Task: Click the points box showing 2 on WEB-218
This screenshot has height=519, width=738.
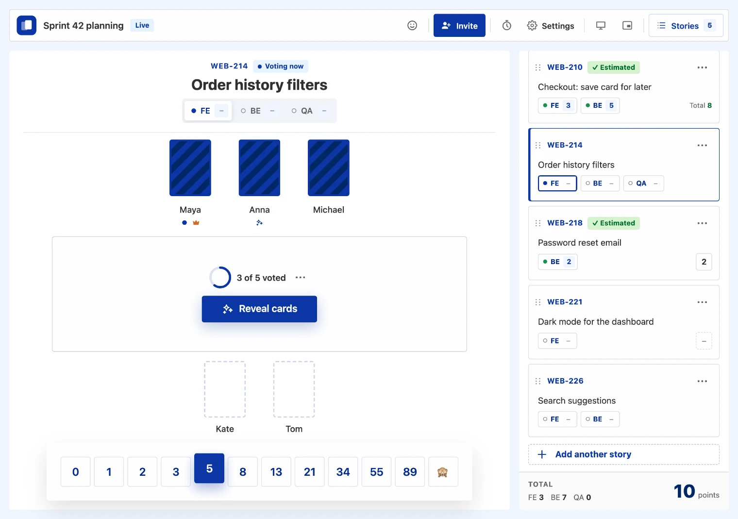Action: (x=704, y=262)
